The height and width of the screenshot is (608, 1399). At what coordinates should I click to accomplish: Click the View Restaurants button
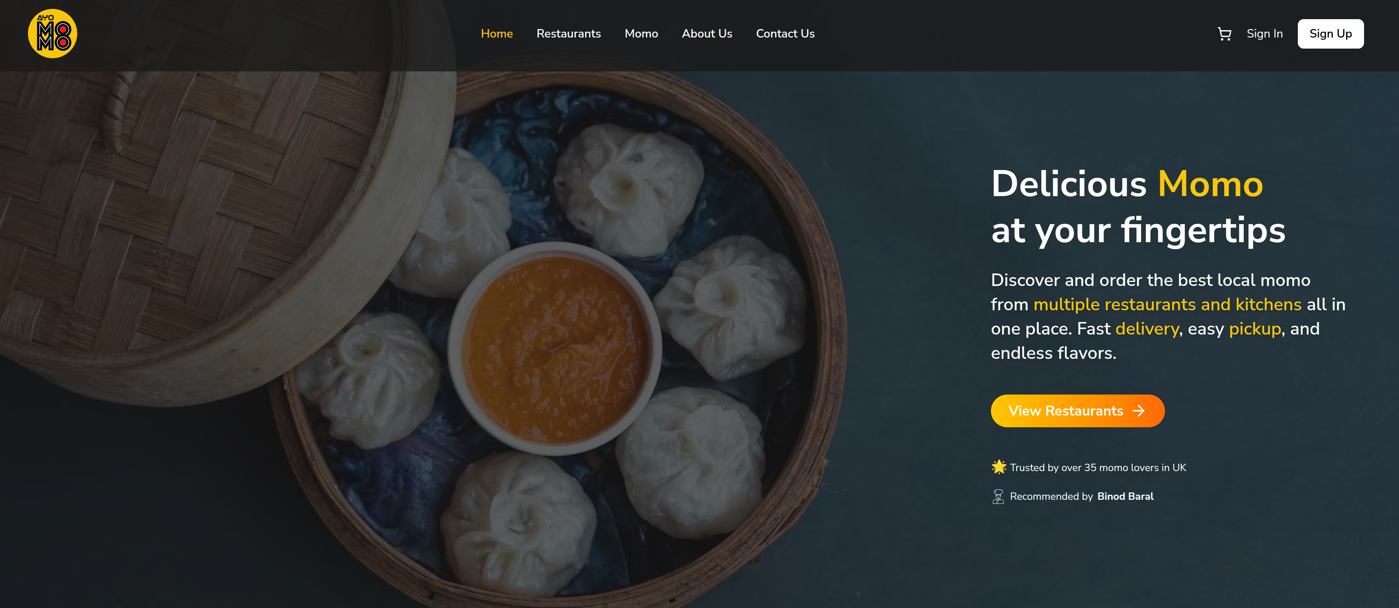pos(1077,411)
